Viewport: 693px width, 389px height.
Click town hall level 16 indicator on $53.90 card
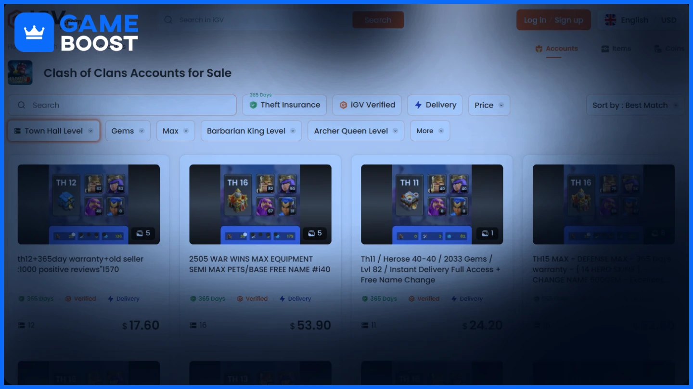pyautogui.click(x=198, y=326)
